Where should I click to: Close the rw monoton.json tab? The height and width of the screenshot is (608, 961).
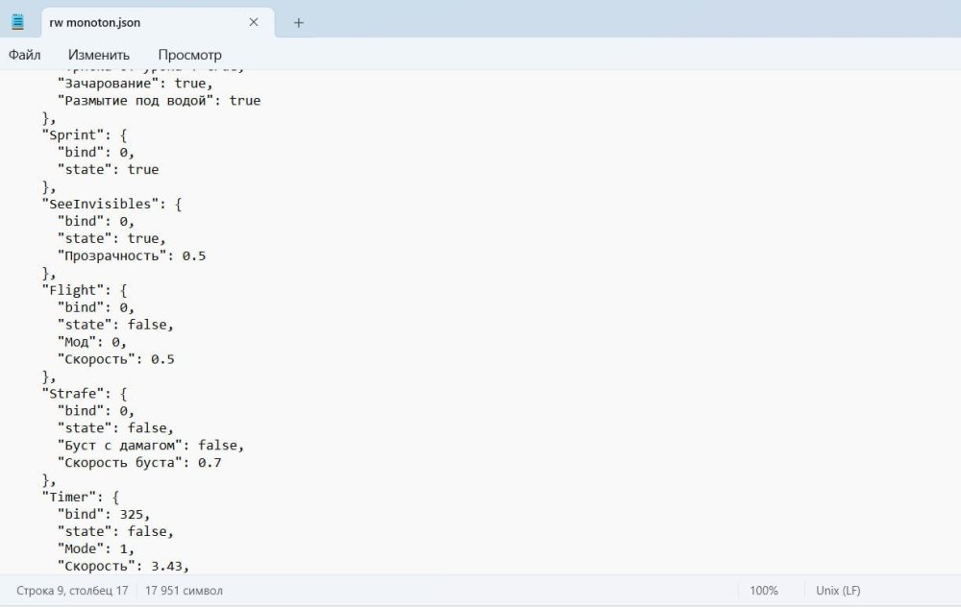click(x=254, y=23)
